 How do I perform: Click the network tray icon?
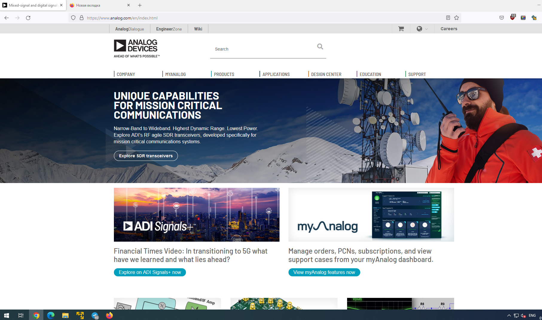tap(516, 316)
